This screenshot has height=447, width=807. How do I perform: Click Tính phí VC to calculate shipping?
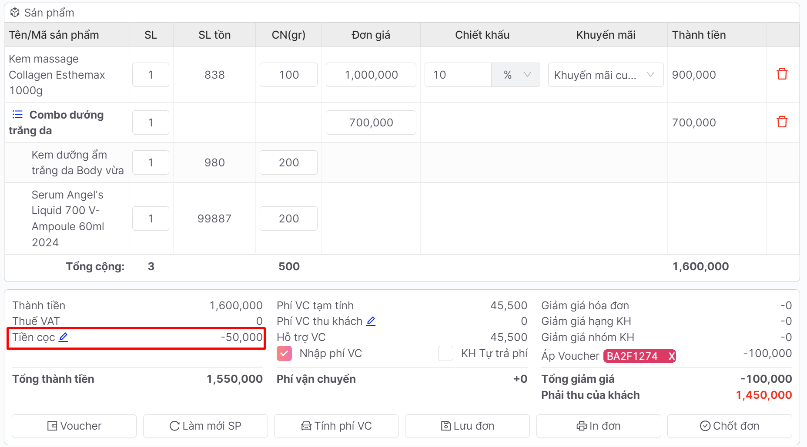[336, 426]
